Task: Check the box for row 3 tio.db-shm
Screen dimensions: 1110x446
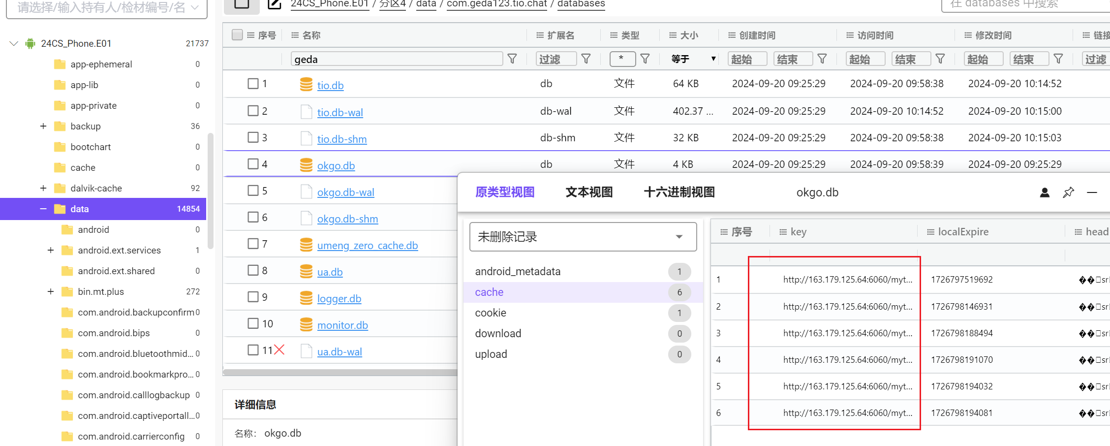Action: [x=253, y=137]
